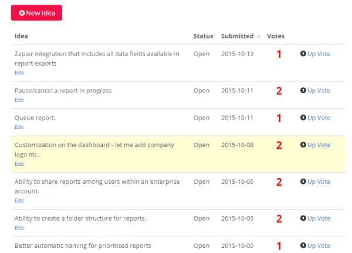This screenshot has width=352, height=253.
Task: Sort table by Status column header
Action: click(x=203, y=36)
